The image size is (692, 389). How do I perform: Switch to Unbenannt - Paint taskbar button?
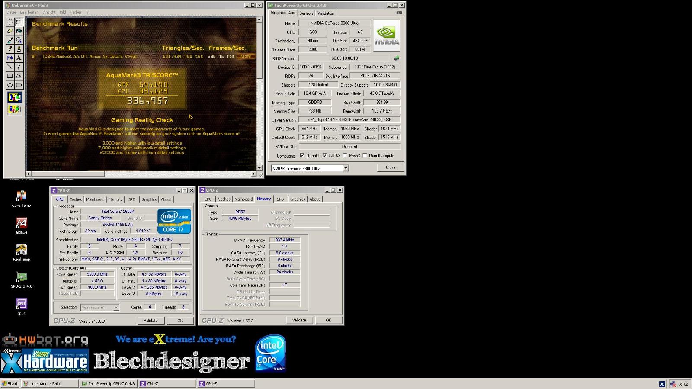point(50,383)
